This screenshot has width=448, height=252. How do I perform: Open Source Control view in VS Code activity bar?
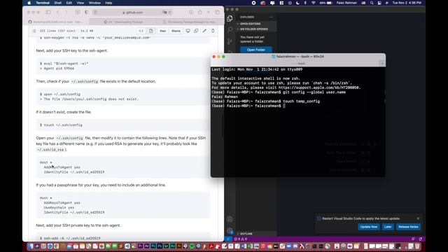point(230,41)
